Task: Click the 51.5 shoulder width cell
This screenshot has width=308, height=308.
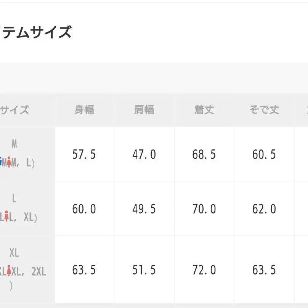Action: (144, 270)
